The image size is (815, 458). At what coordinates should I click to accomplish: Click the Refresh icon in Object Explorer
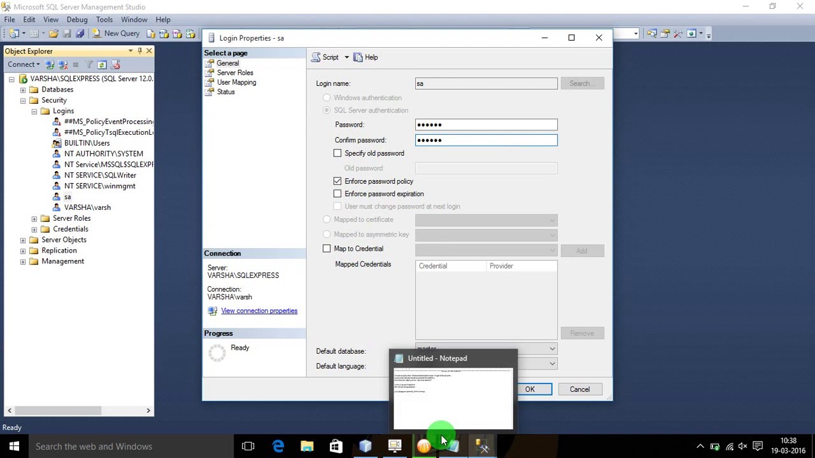coord(102,64)
